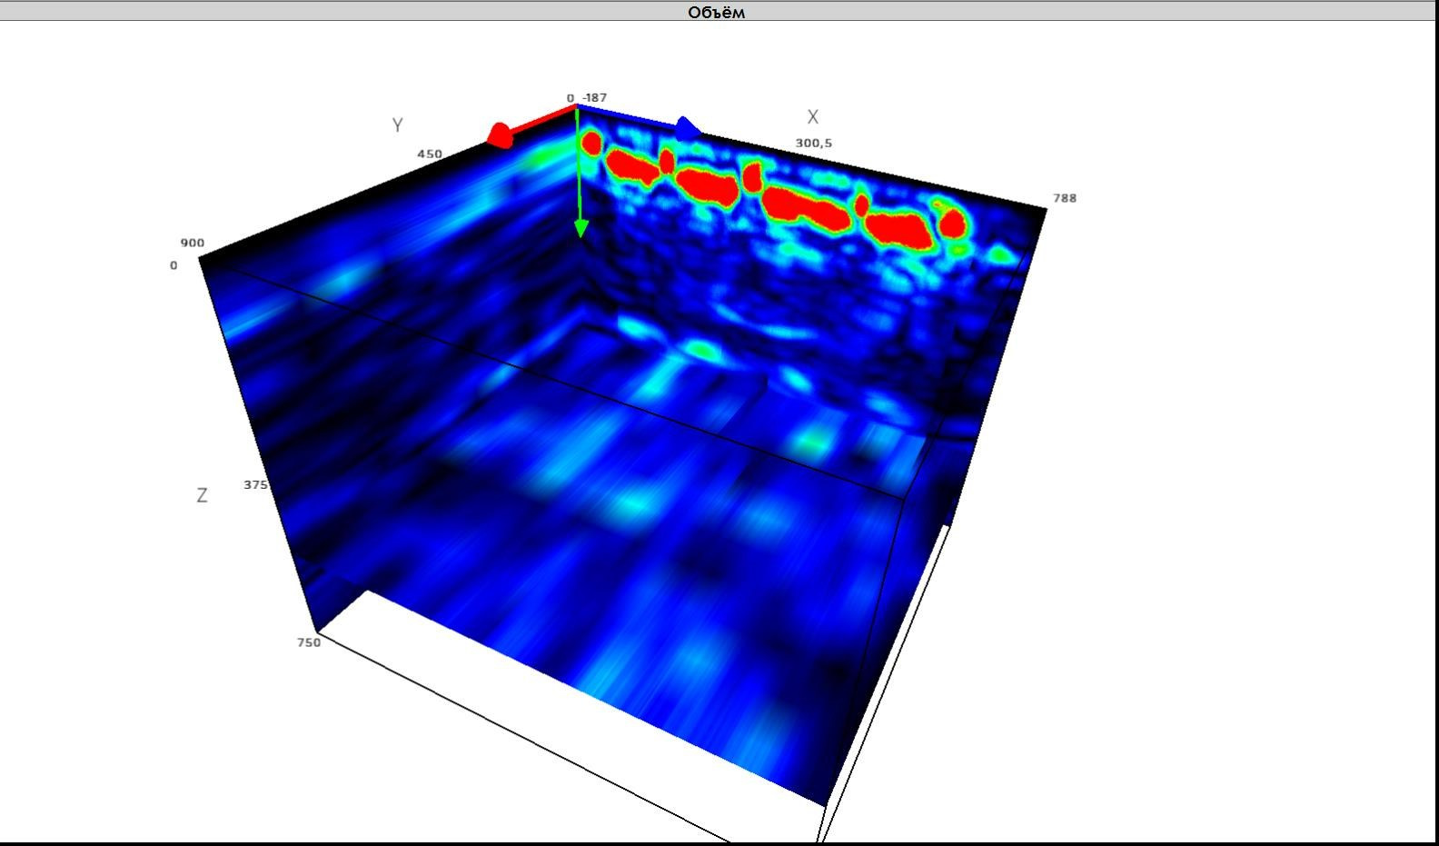This screenshot has height=846, width=1439.
Task: Select the green spot on the Y-slice top
Action: (542, 158)
